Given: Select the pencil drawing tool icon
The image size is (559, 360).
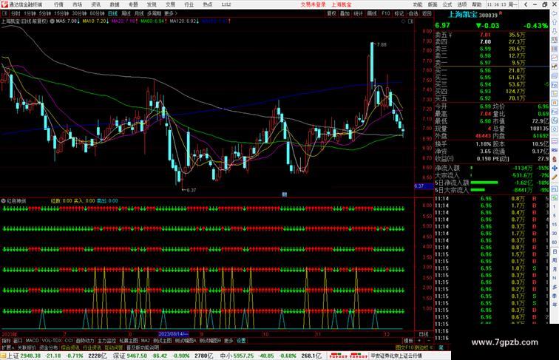Looking at the screenshot, I should click(x=555, y=177).
